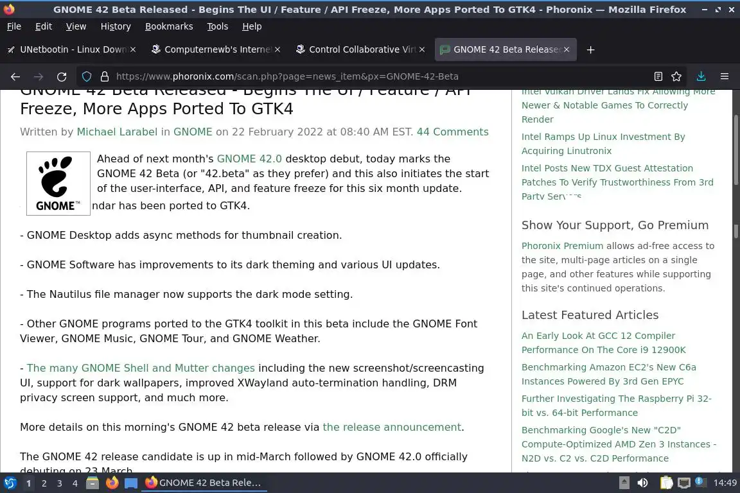Open the tracking protection shield icon
The width and height of the screenshot is (740, 493).
[x=86, y=76]
